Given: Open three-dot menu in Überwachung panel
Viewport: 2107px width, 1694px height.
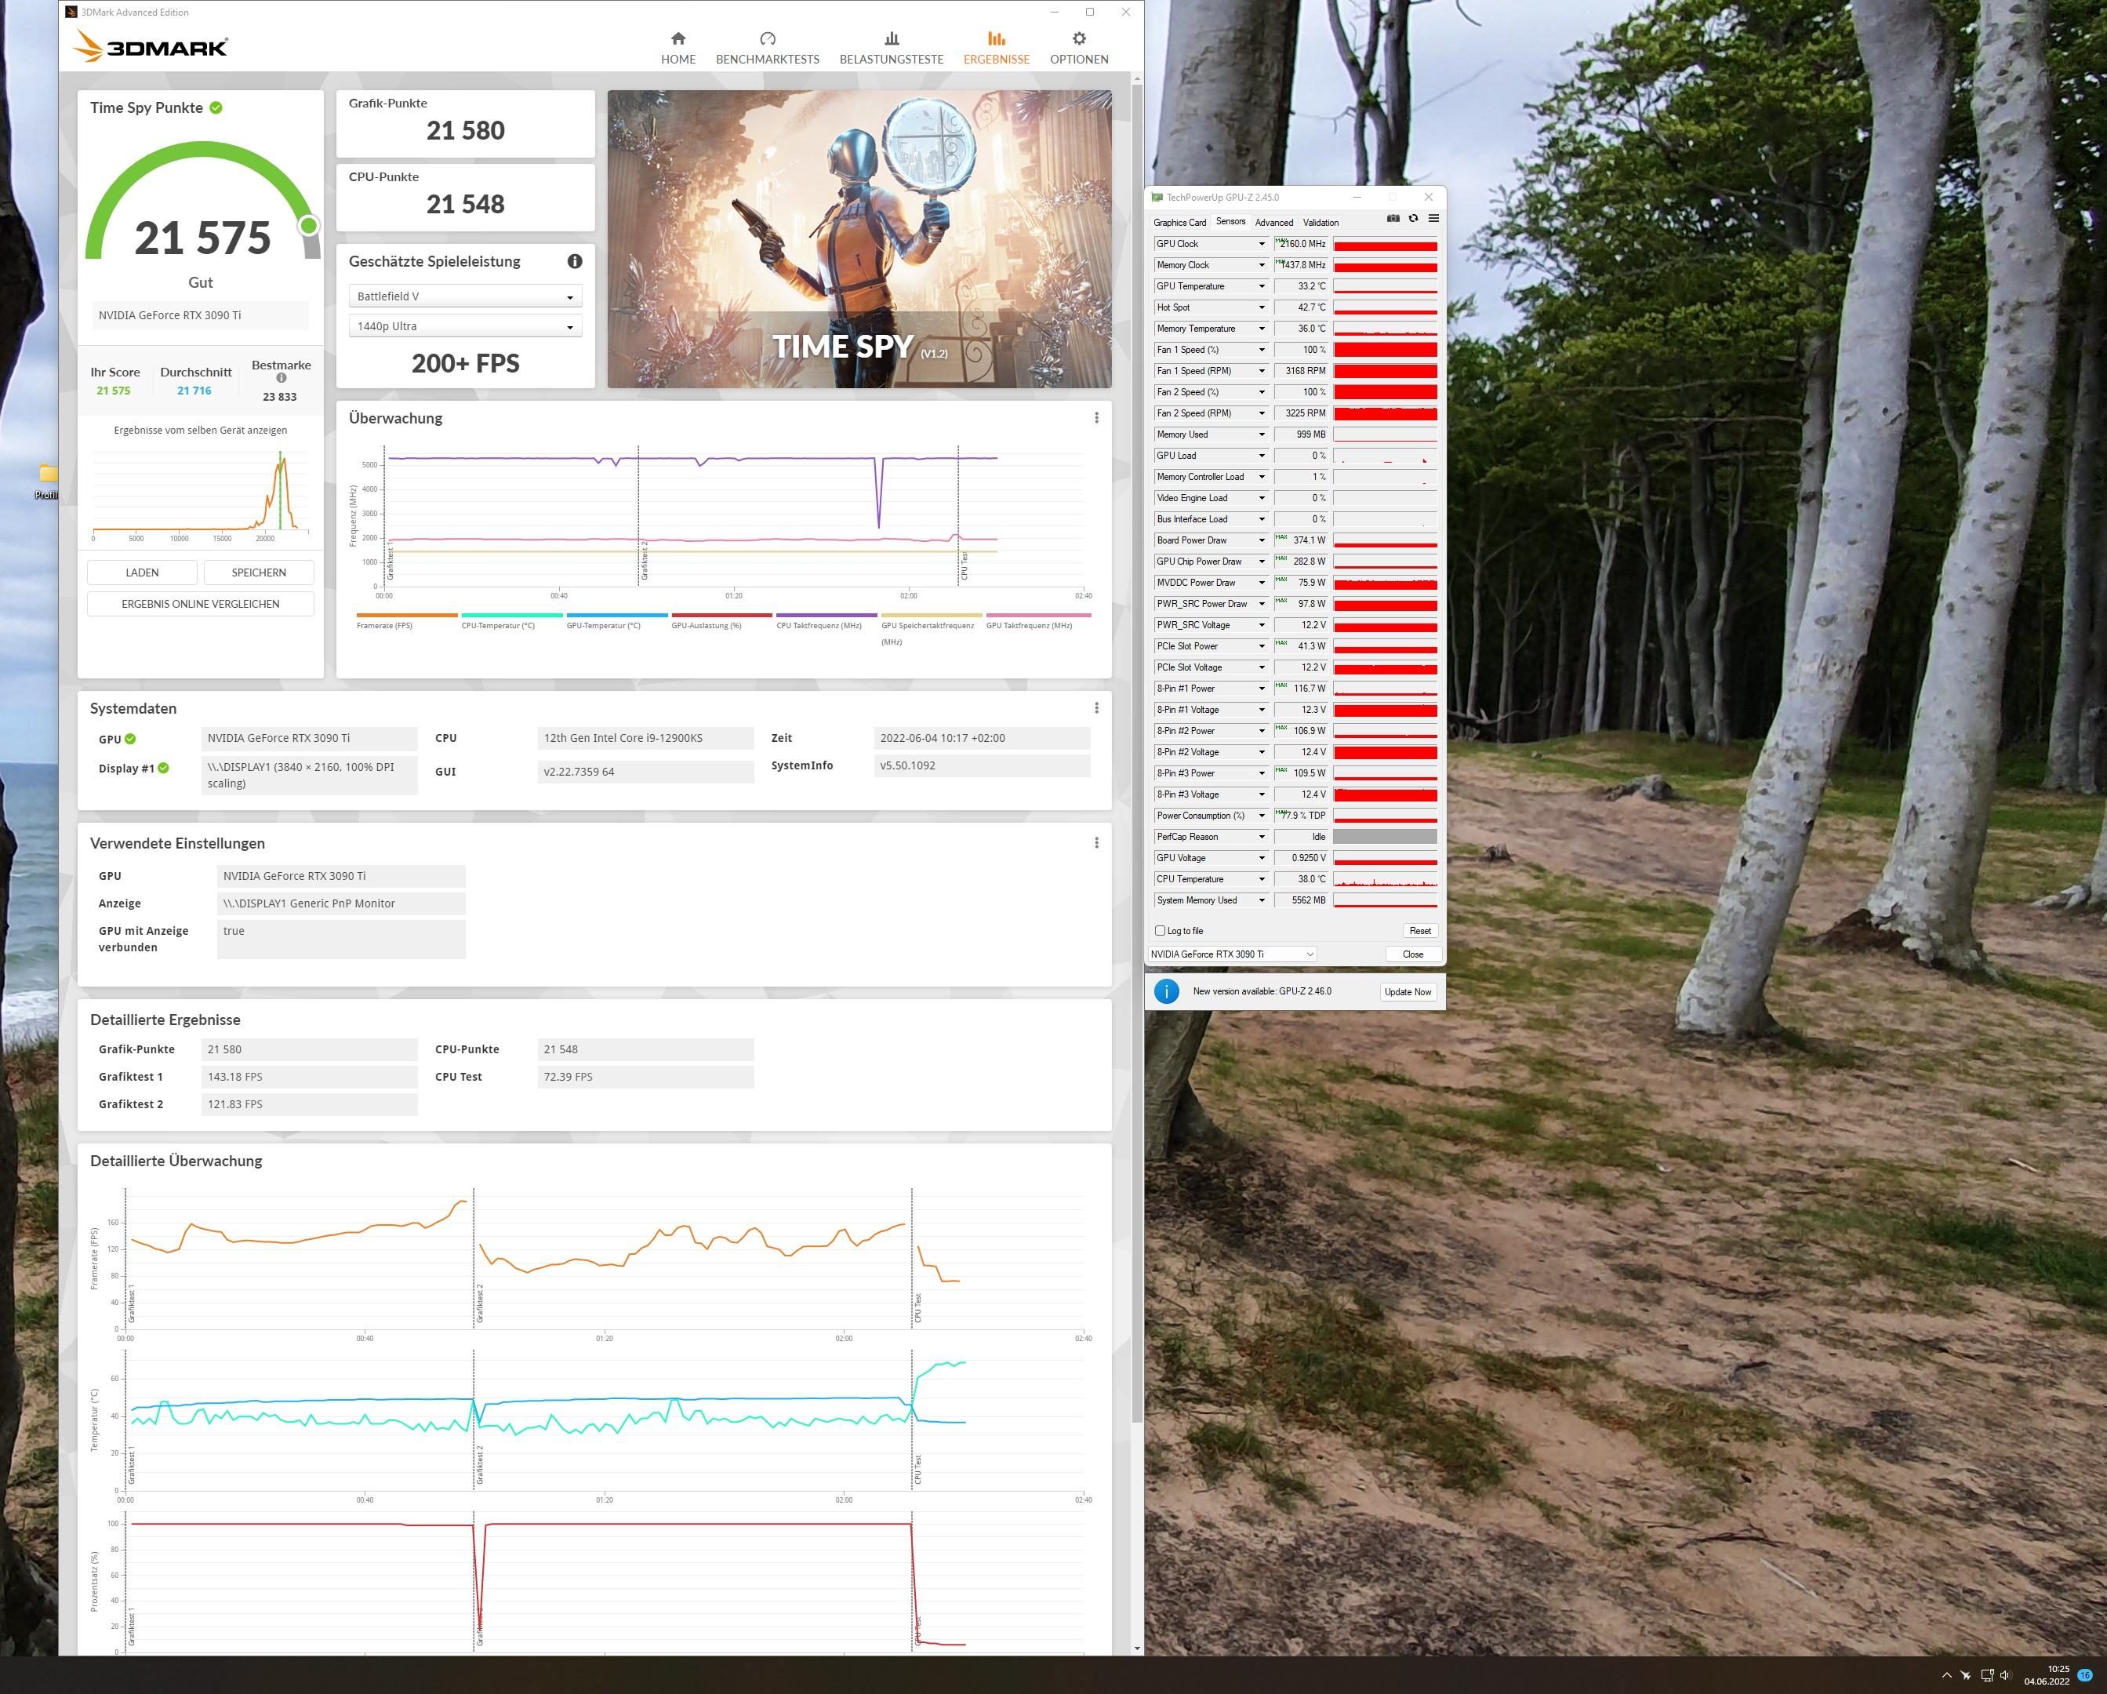Looking at the screenshot, I should tap(1095, 418).
